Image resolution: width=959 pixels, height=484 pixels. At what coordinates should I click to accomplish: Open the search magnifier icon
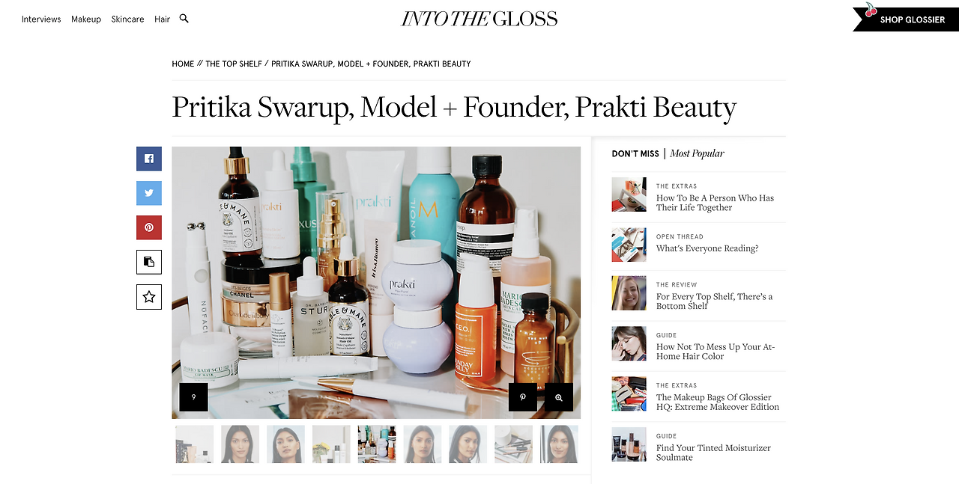pyautogui.click(x=184, y=19)
